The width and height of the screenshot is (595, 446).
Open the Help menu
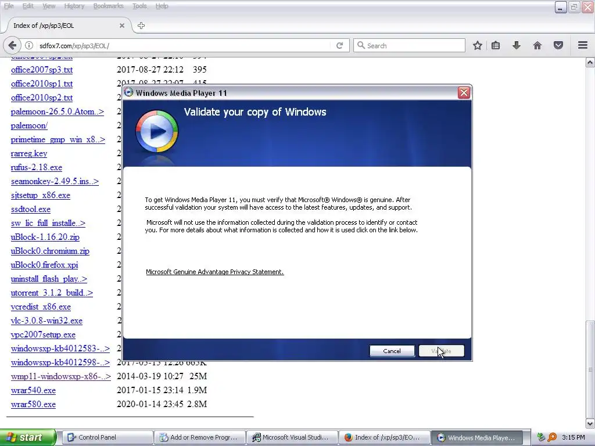click(162, 6)
